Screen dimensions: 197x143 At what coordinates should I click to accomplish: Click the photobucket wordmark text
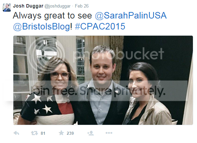pos(119,54)
